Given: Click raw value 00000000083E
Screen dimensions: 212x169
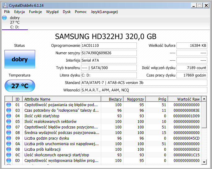Looking at the screenshot, I should [187, 110].
